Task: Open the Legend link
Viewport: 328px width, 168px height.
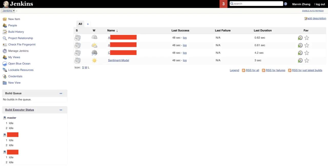Action: (x=234, y=70)
